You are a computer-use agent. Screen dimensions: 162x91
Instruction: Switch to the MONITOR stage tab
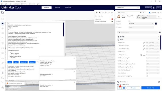coord(68,8)
